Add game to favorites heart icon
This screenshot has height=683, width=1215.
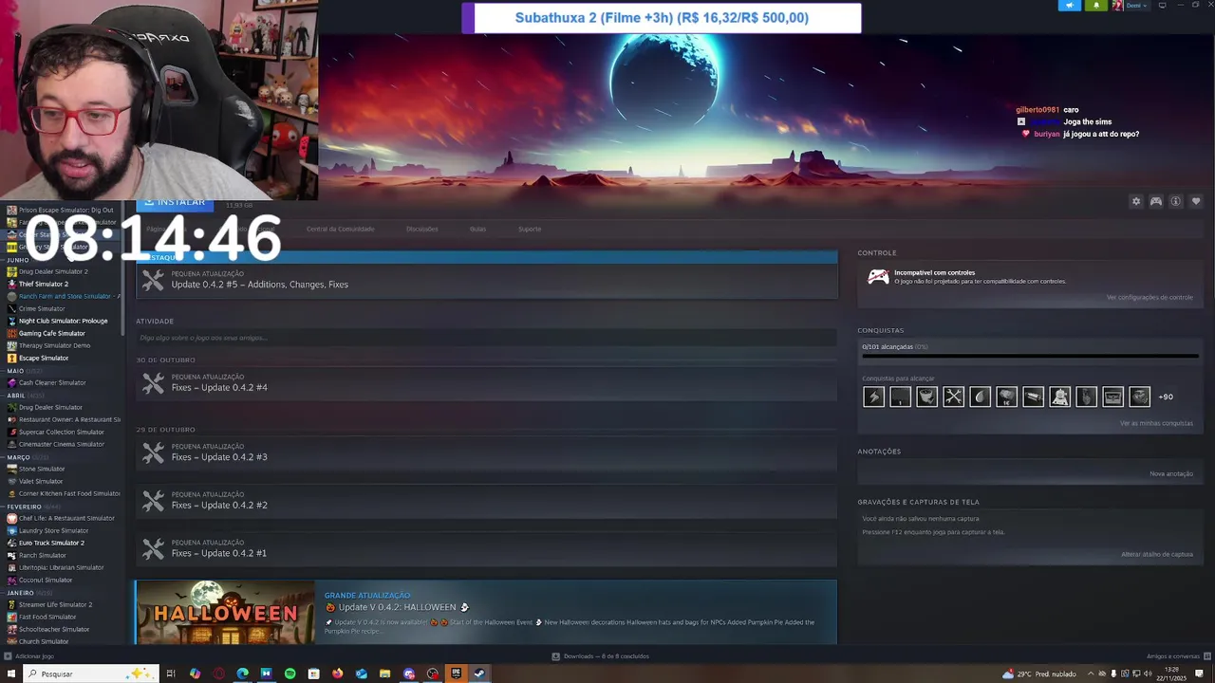(1195, 201)
